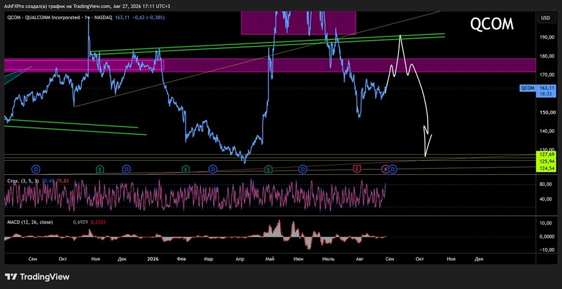Click the rightmost dividend marker beside lightning icon
562x289 pixels.
click(392, 169)
